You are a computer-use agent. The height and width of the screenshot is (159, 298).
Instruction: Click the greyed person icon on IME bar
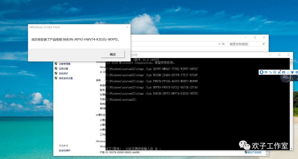coord(288,72)
